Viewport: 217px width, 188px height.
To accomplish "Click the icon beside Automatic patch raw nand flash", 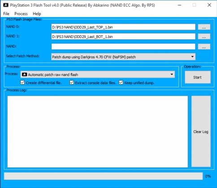I will (x=24, y=74).
